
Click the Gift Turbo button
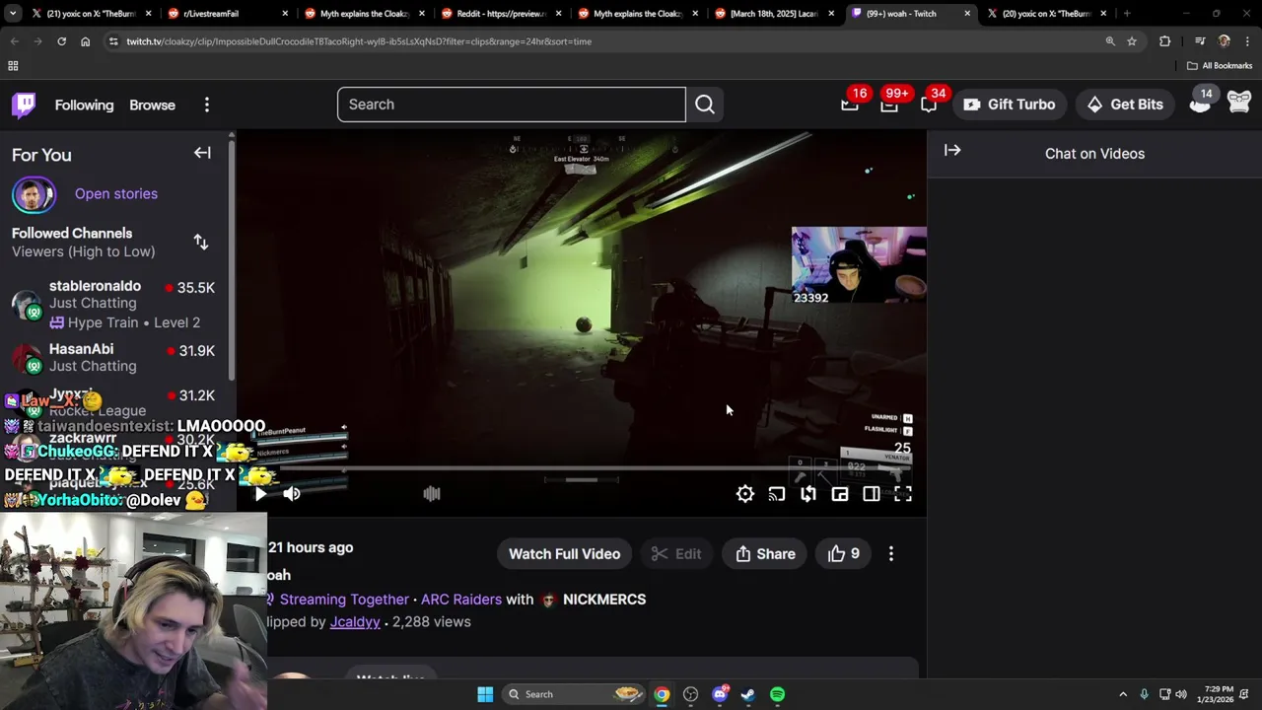click(x=1010, y=105)
